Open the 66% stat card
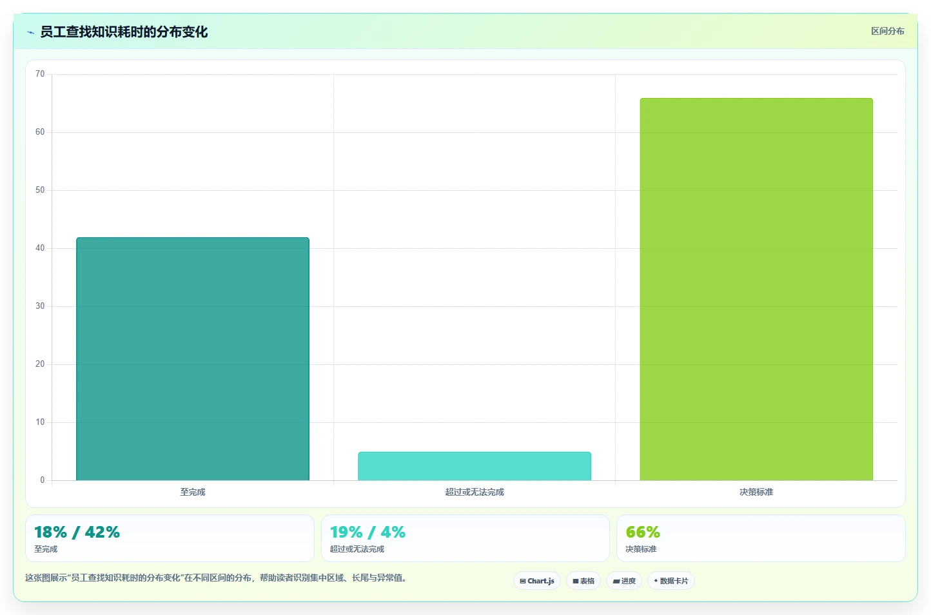The height and width of the screenshot is (615, 931). point(761,538)
